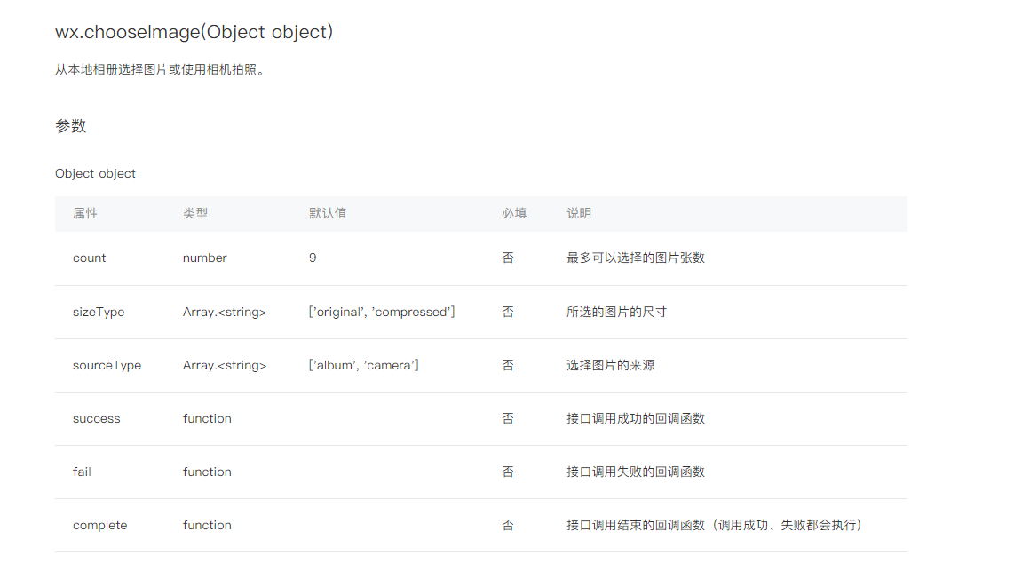Click the 选择图片的来源 description
This screenshot has height=587, width=1014.
click(610, 366)
